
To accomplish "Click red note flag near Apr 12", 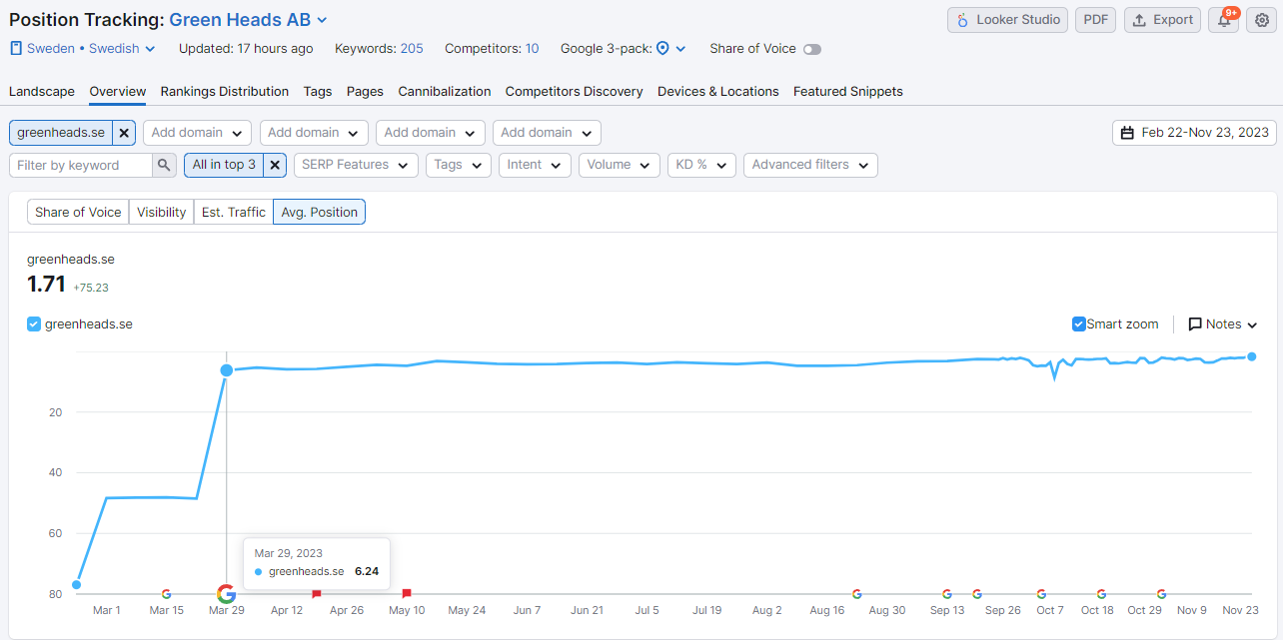I will coord(317,594).
